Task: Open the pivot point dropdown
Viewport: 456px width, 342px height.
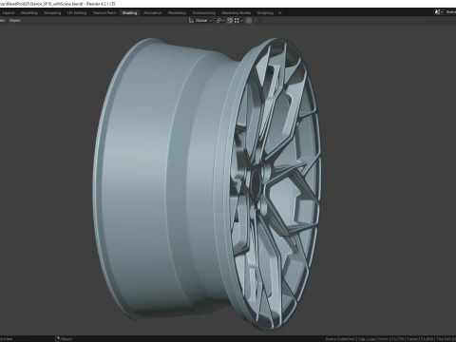Action: point(219,21)
